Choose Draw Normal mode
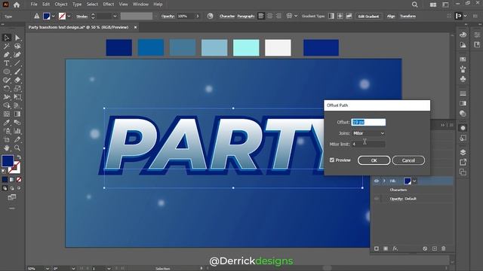 (x=5, y=188)
